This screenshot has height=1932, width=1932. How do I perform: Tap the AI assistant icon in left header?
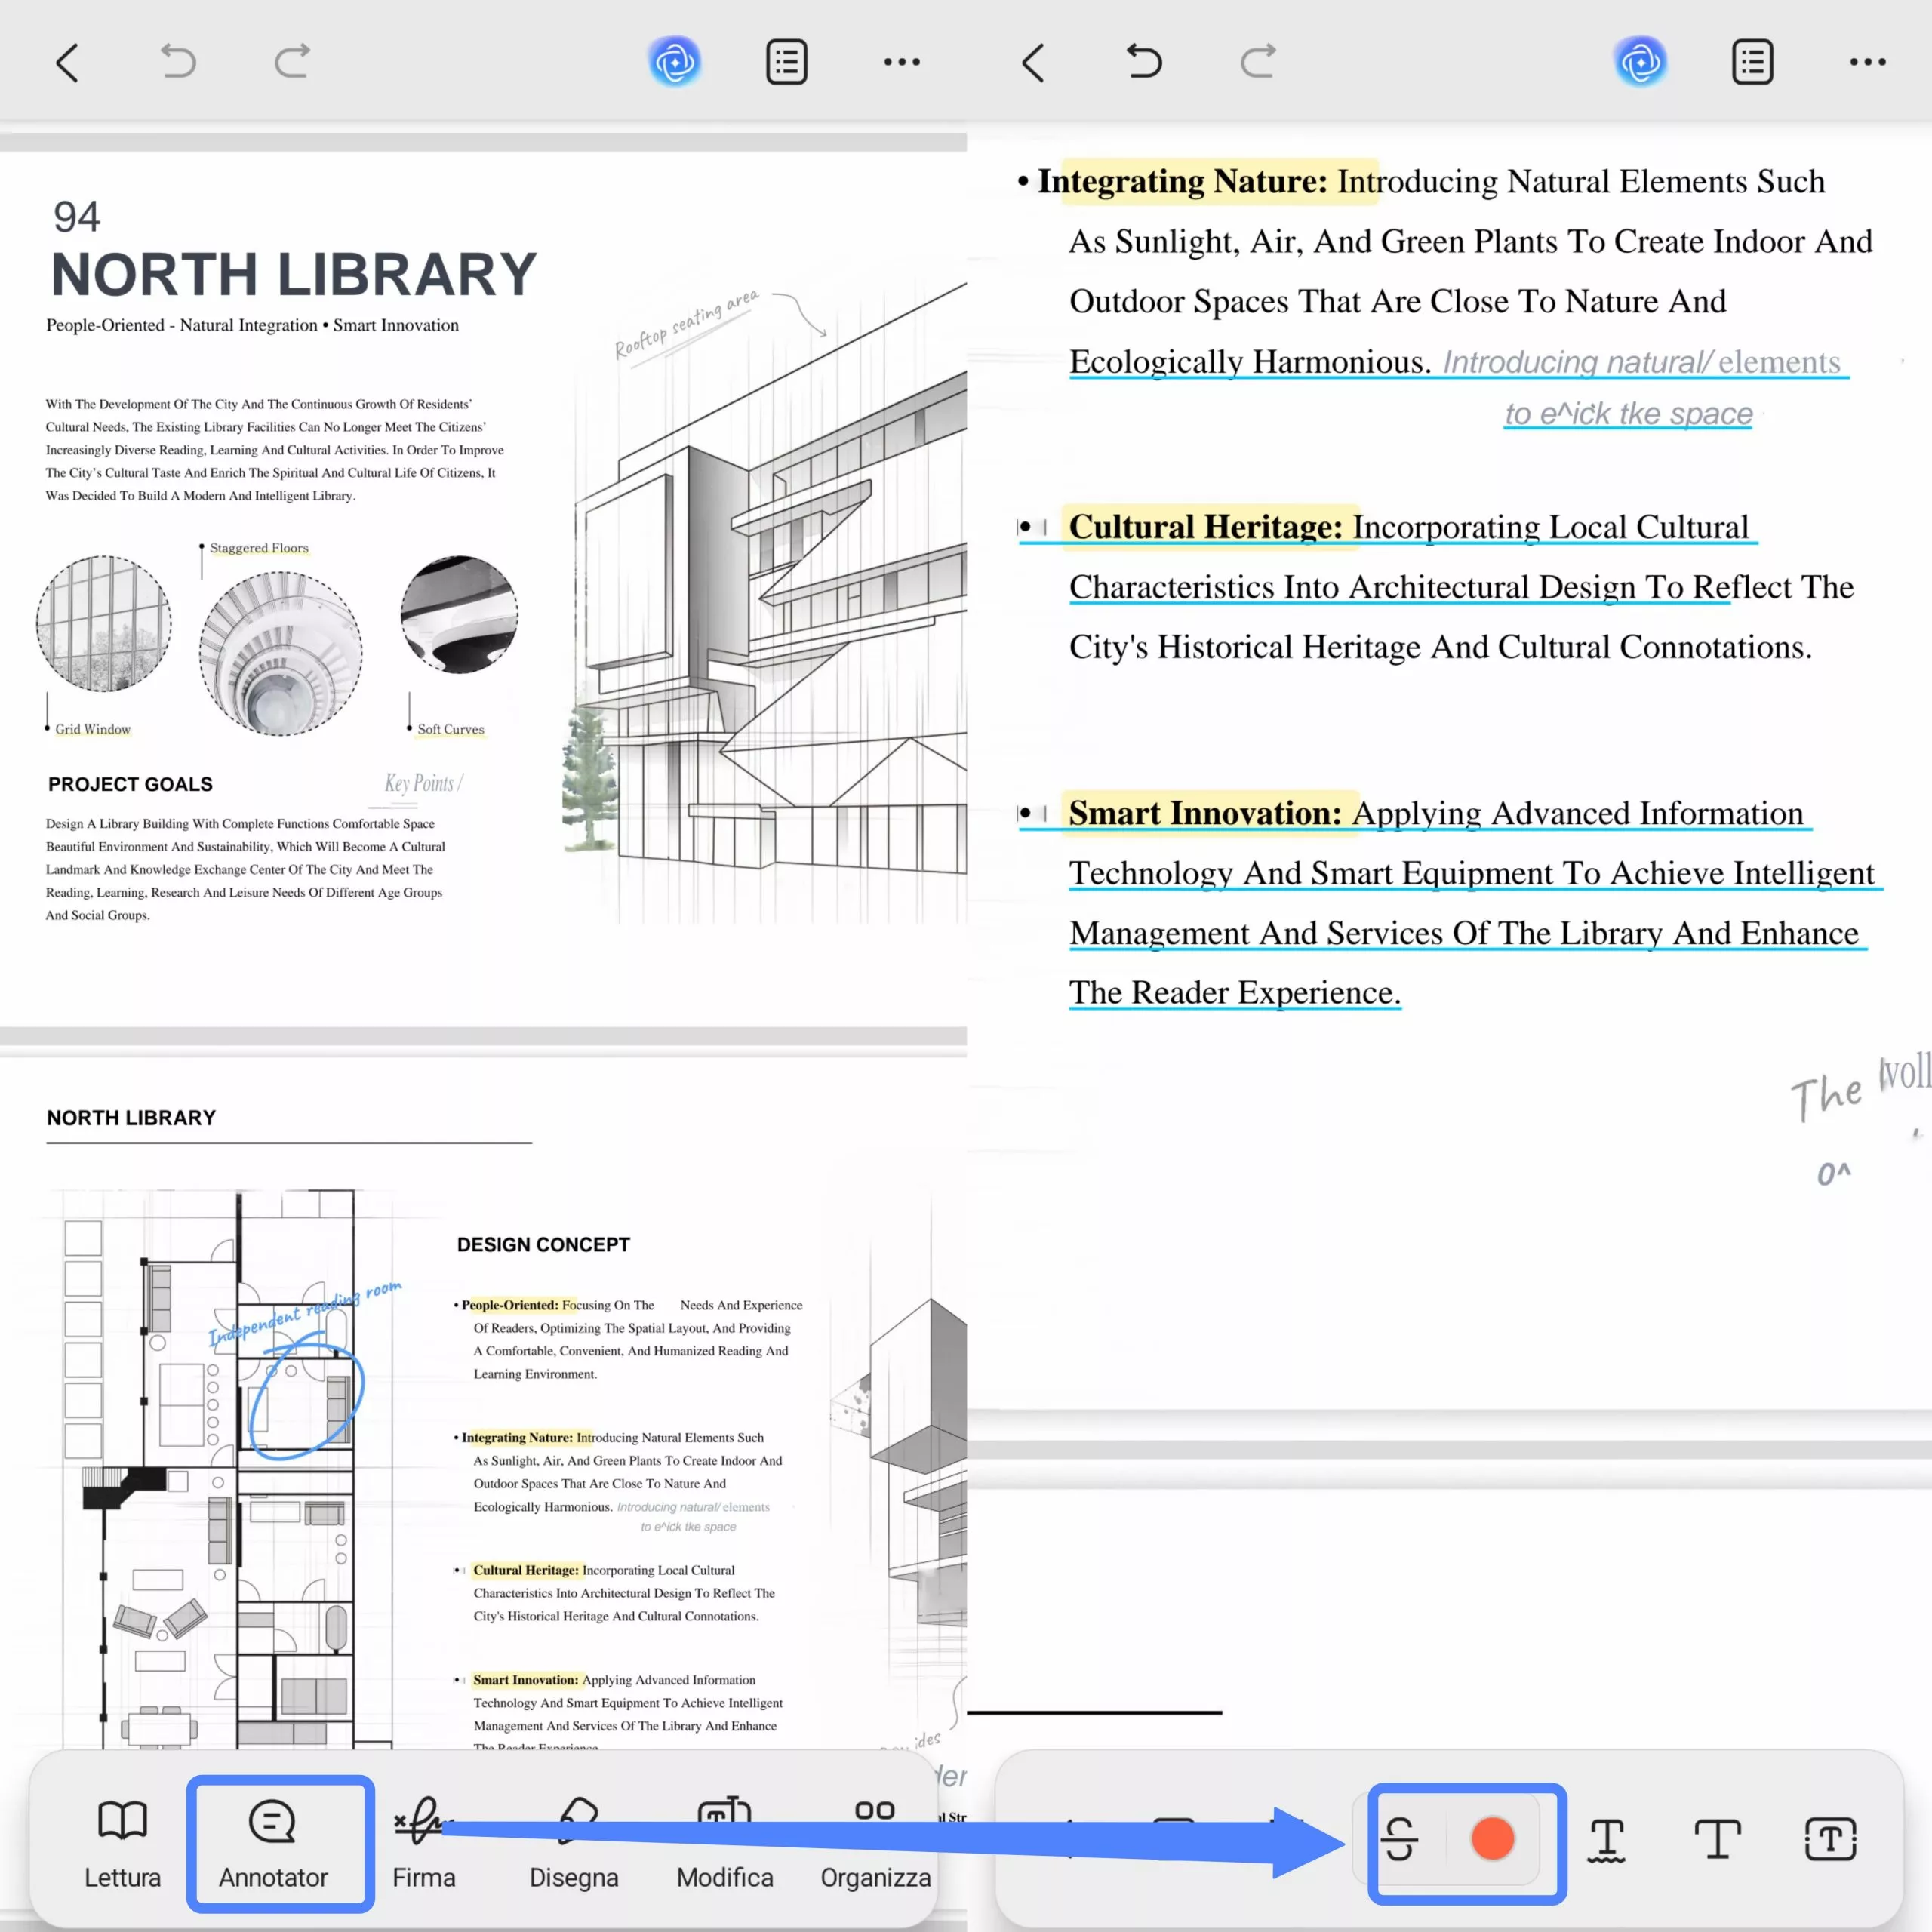675,62
